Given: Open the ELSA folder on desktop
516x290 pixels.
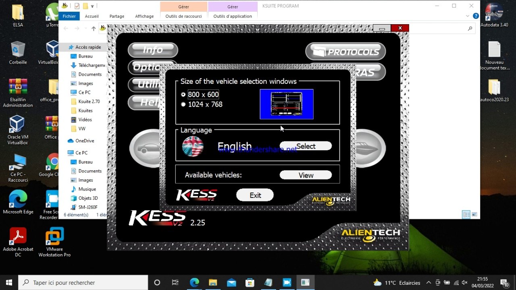Looking at the screenshot, I should (18, 16).
